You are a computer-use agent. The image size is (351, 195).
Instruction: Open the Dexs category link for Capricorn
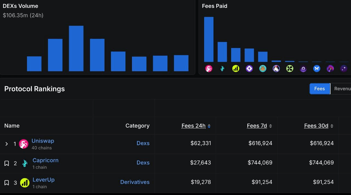[x=143, y=162]
